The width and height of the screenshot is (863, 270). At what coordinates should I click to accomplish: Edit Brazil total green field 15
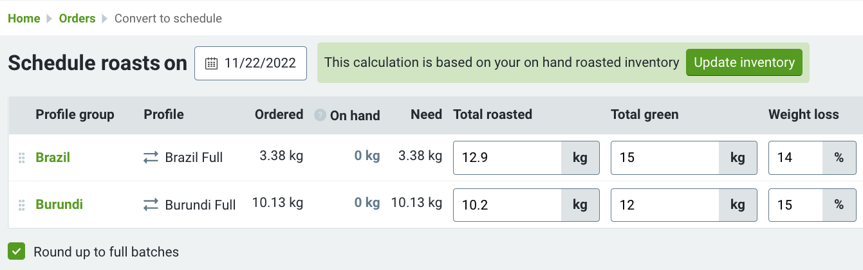click(x=665, y=157)
